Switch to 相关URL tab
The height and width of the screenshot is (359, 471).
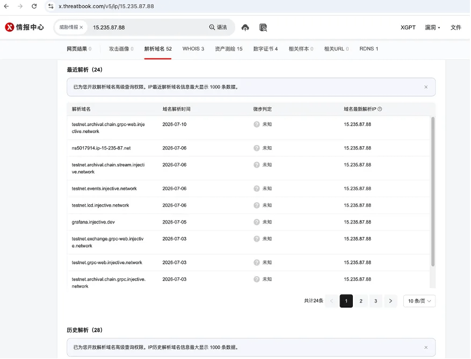(336, 49)
